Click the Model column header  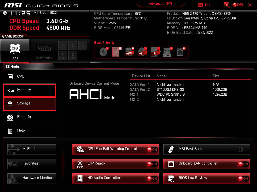[x=162, y=76]
